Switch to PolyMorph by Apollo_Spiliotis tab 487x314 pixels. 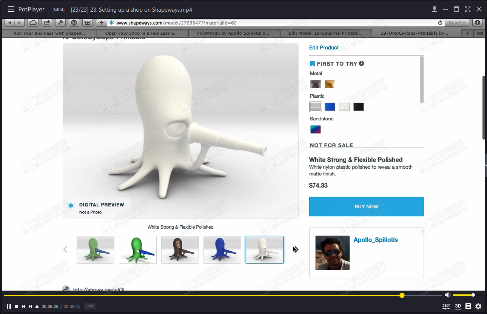[x=233, y=33]
